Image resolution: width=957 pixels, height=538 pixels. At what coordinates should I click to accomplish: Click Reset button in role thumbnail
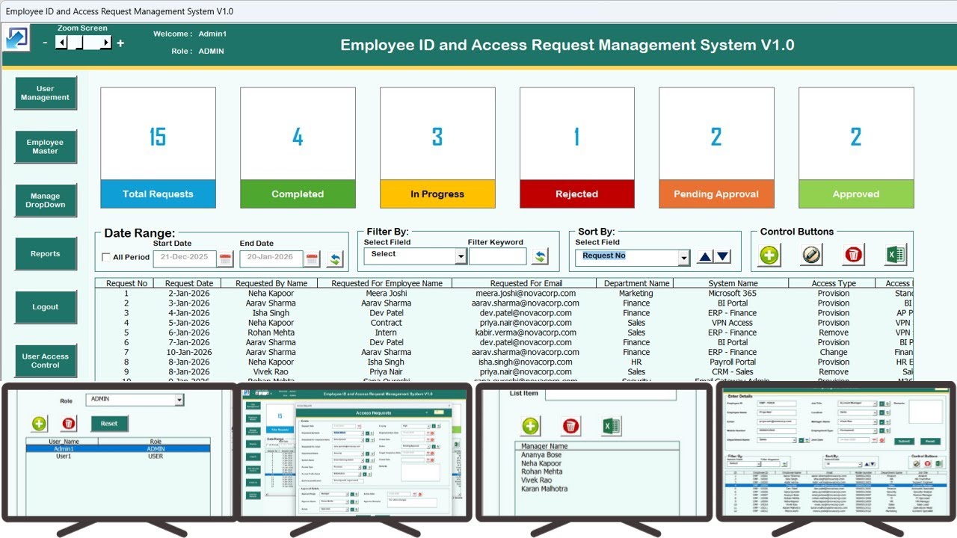tap(110, 424)
